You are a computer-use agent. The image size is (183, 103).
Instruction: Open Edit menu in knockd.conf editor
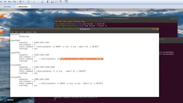tap(16, 32)
